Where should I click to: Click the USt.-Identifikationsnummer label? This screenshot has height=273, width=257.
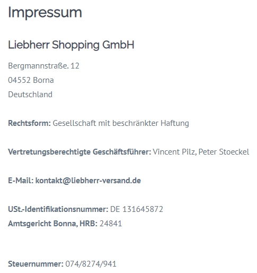[x=58, y=209]
